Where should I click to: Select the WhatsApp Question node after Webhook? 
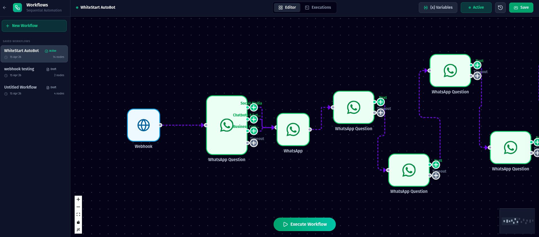tap(227, 125)
